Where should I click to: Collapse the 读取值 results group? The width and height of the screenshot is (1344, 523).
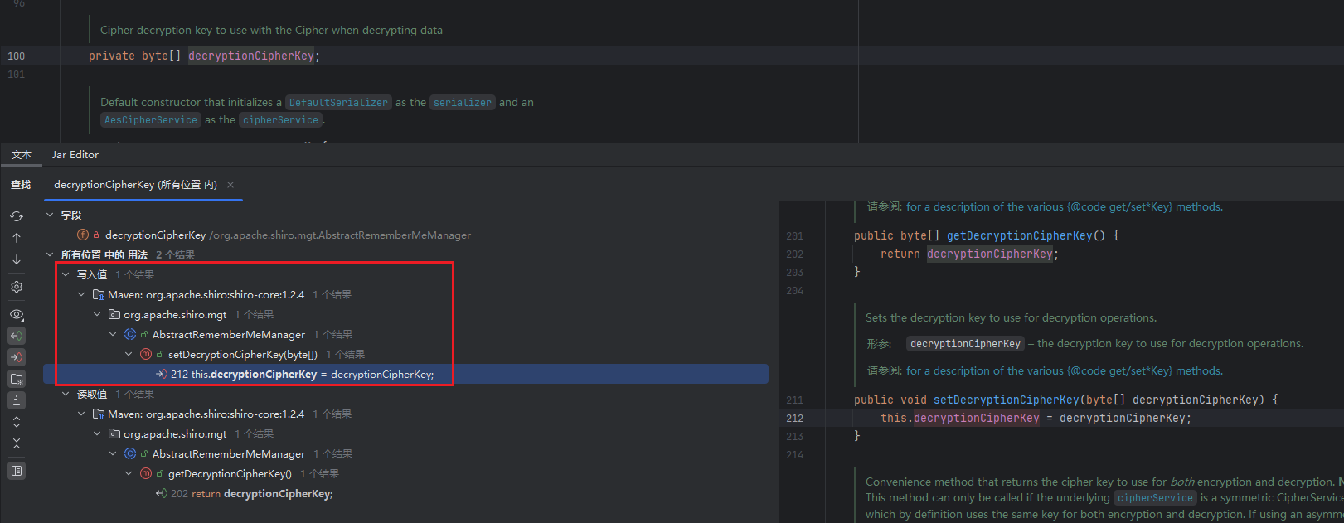(66, 395)
